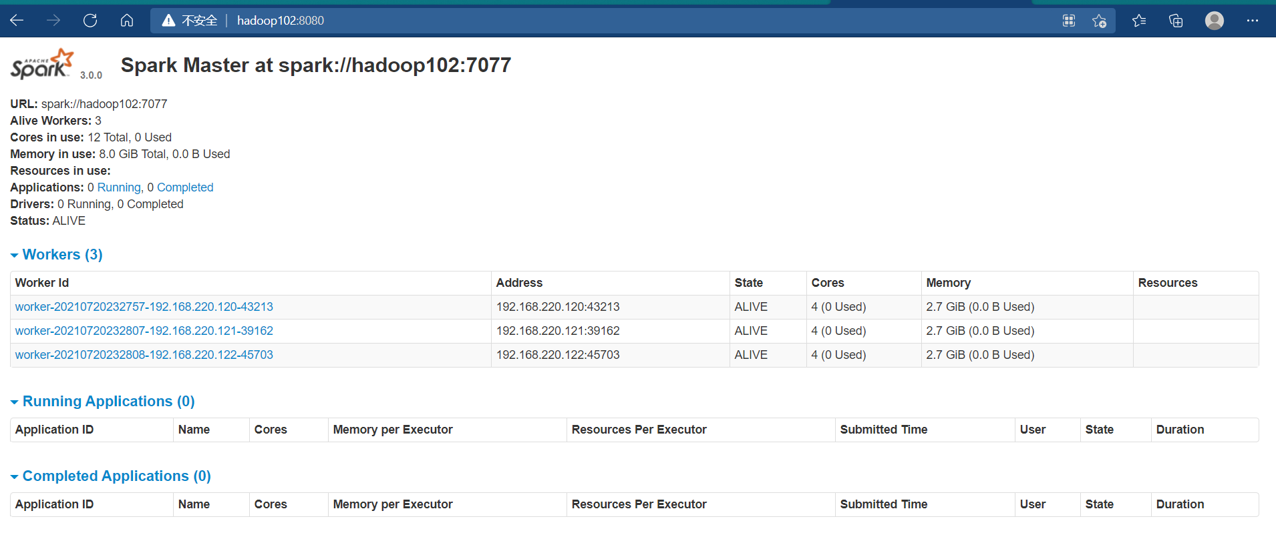Click the URL spark://hadoop102:7077 text
Image resolution: width=1276 pixels, height=555 pixels.
[x=89, y=104]
